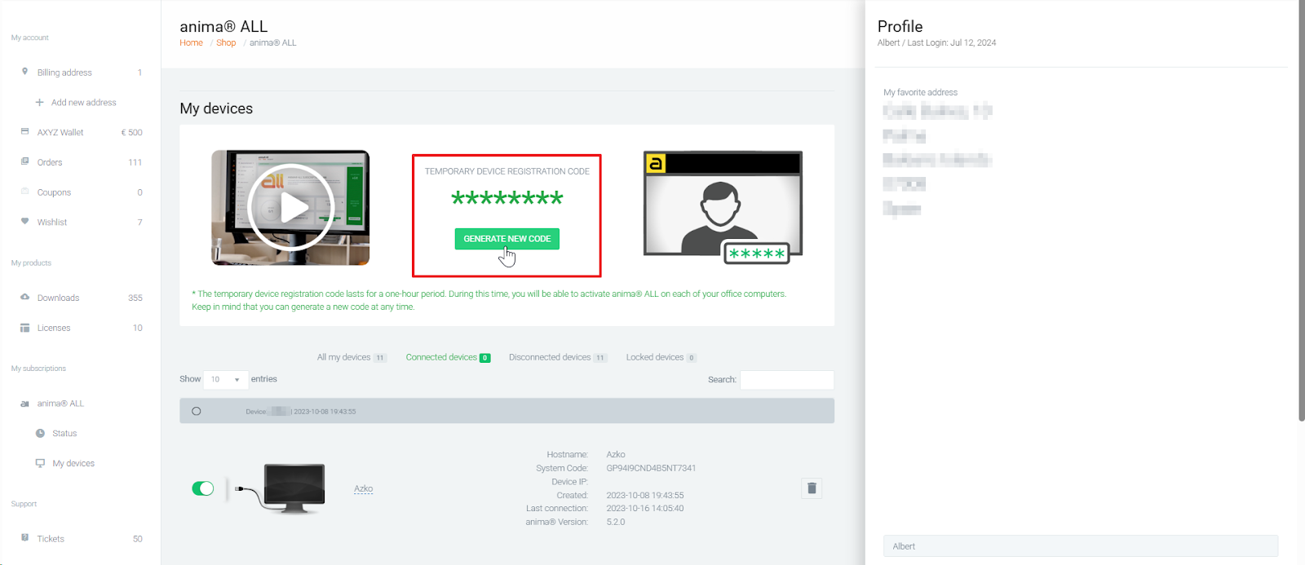The height and width of the screenshot is (565, 1305).
Task: Select the radio button on device row
Action: tap(197, 412)
